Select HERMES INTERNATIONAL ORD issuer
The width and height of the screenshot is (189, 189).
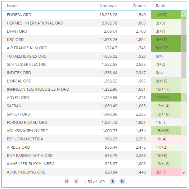click(x=35, y=23)
